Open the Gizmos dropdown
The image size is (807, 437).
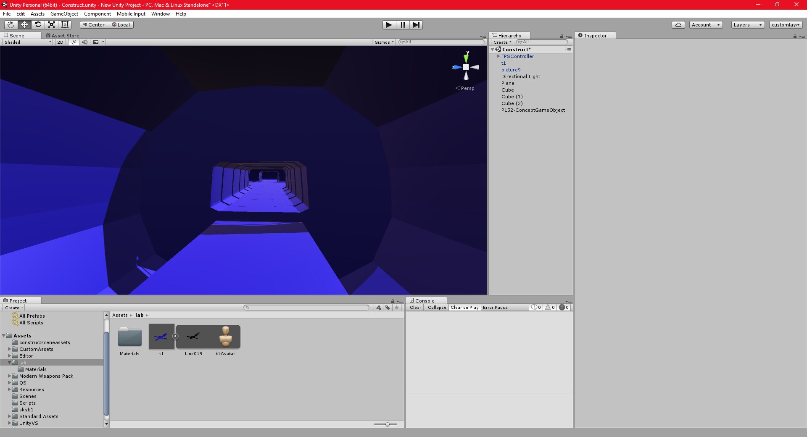(383, 42)
